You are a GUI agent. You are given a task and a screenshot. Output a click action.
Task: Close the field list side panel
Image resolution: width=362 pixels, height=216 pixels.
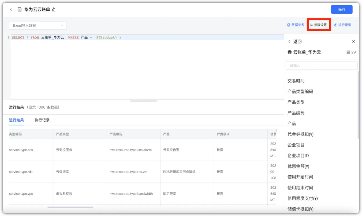(x=353, y=41)
